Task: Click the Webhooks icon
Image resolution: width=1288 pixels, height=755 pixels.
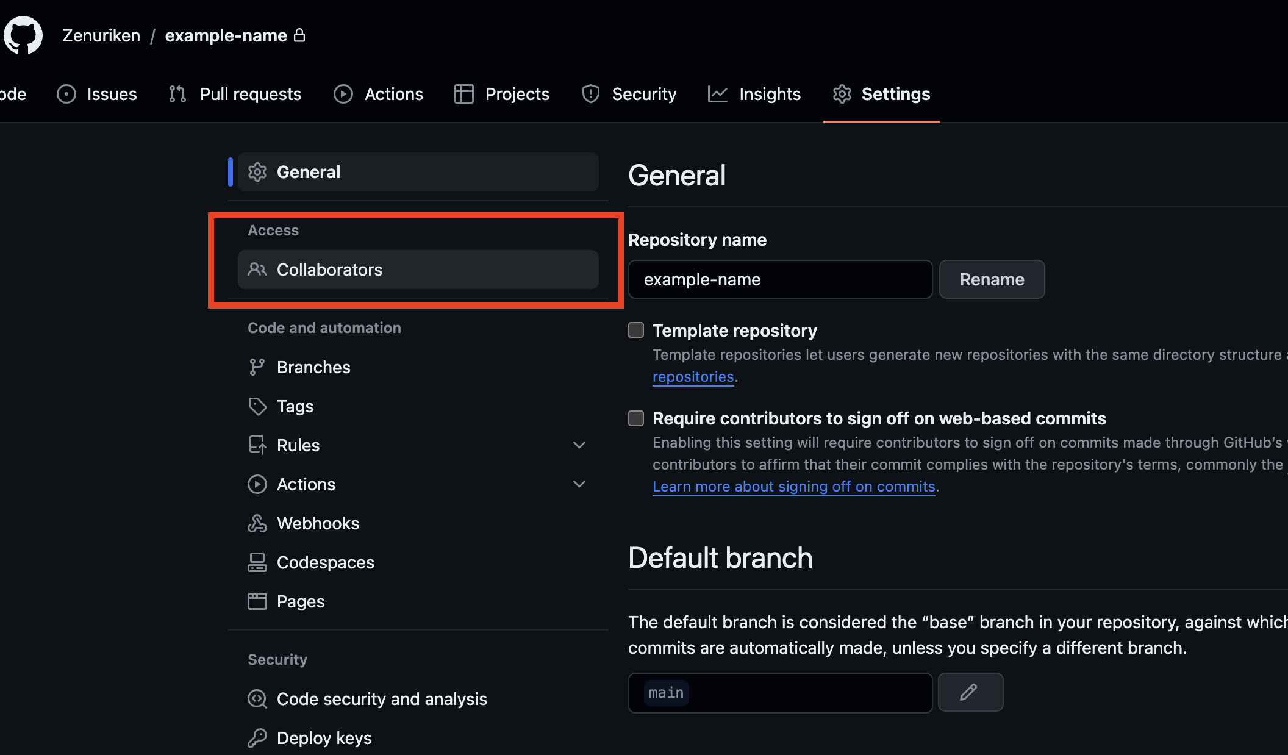Action: pos(257,523)
